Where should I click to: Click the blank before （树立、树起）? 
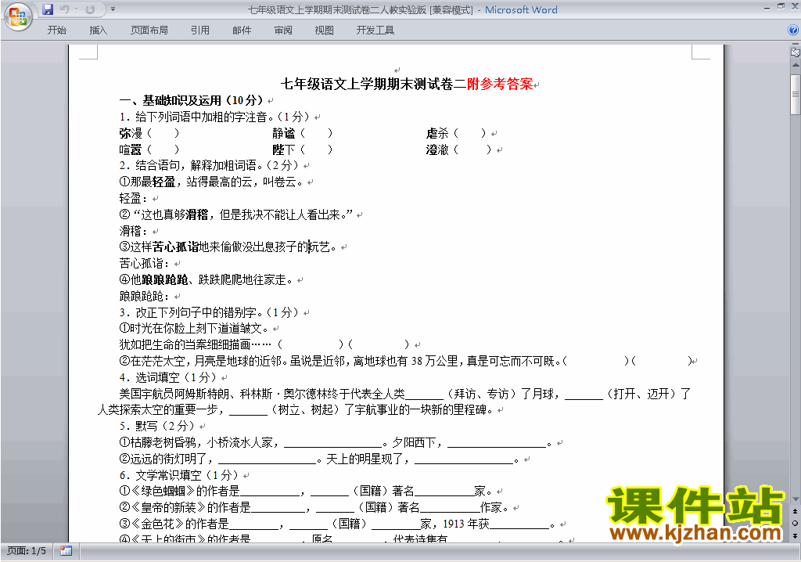click(248, 410)
